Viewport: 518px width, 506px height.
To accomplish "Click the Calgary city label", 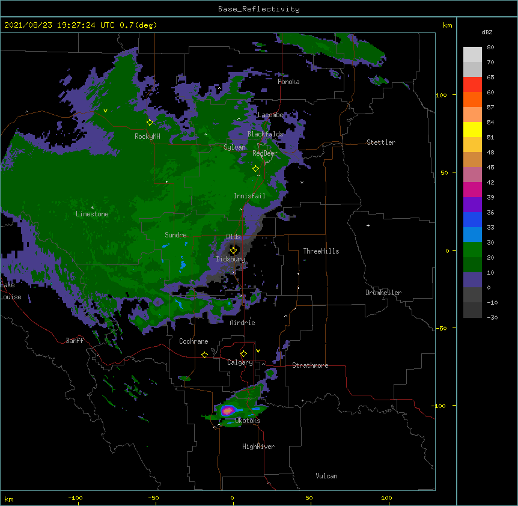I will (240, 362).
